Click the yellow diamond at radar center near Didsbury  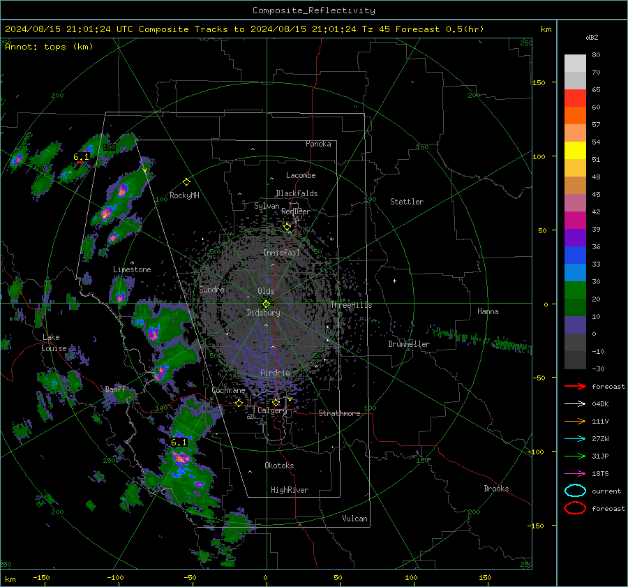click(267, 304)
